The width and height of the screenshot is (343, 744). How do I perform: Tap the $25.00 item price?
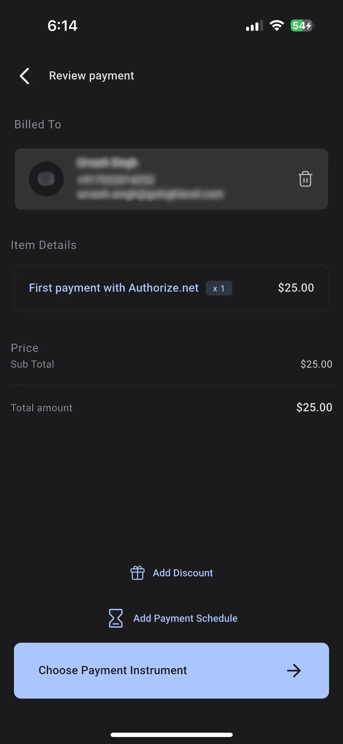[296, 288]
